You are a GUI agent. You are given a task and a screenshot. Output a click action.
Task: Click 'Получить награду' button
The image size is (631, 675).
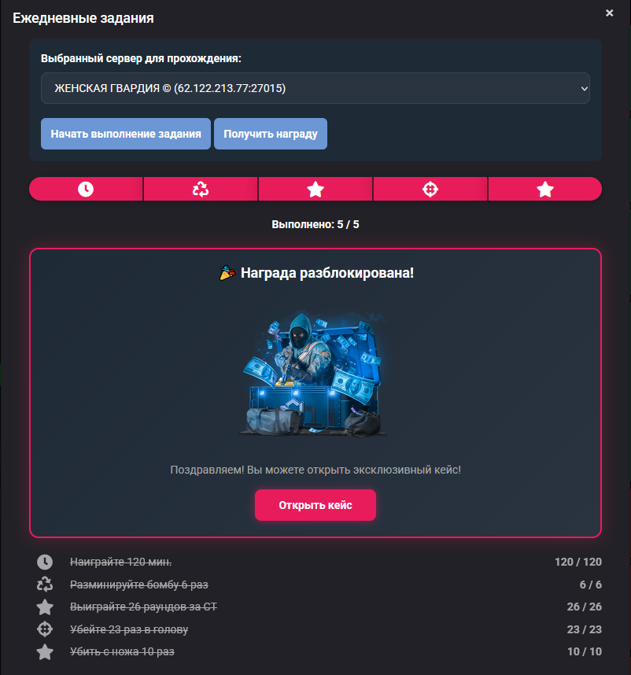(x=271, y=134)
